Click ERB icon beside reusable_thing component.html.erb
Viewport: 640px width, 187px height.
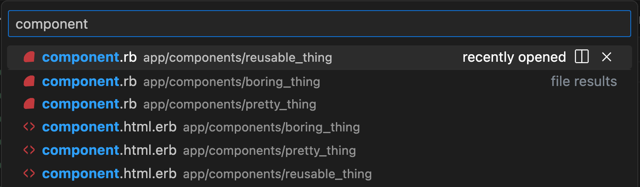29,173
